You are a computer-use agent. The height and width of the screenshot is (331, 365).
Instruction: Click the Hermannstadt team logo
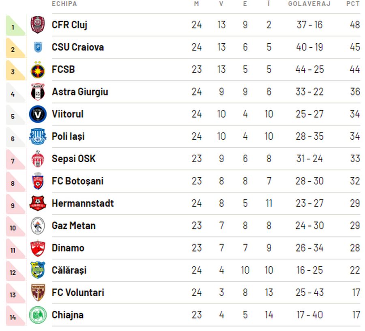[38, 203]
